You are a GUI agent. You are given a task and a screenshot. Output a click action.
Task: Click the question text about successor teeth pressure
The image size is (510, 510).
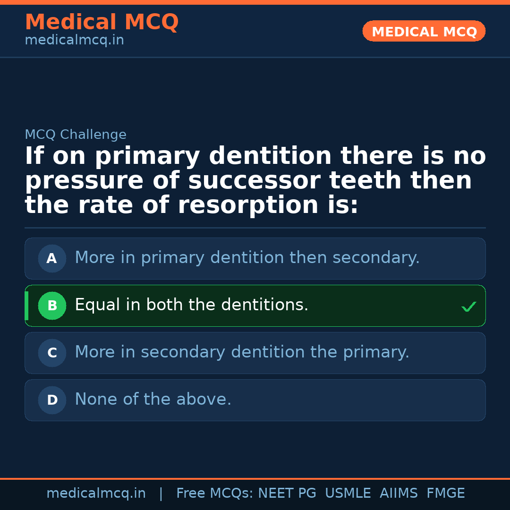255,179
